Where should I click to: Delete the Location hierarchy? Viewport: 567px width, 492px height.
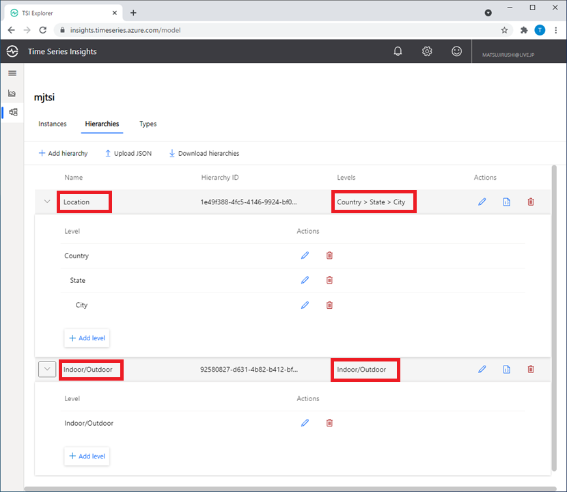531,202
